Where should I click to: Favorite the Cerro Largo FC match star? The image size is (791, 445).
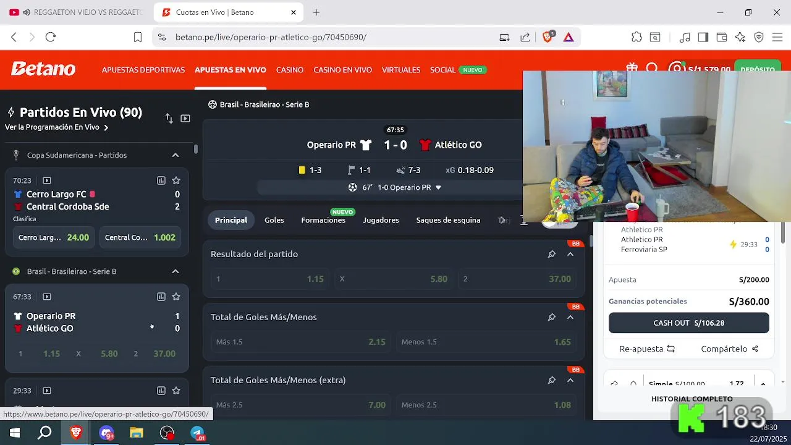[176, 180]
